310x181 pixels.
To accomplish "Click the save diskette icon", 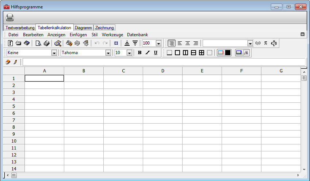I will (x=26, y=43).
